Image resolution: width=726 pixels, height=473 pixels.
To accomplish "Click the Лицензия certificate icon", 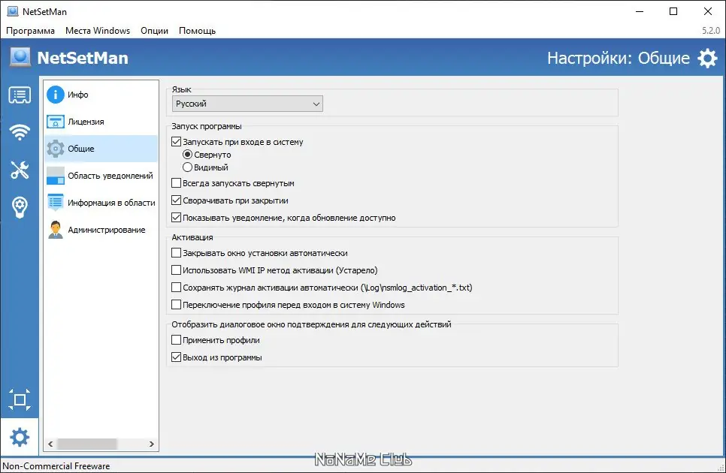I will coord(56,122).
